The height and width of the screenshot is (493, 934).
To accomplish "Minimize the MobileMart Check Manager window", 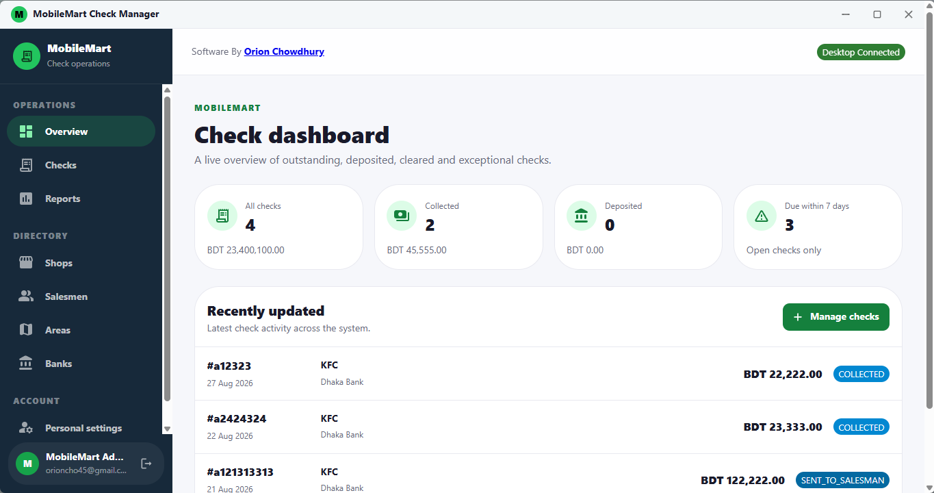I will click(846, 14).
